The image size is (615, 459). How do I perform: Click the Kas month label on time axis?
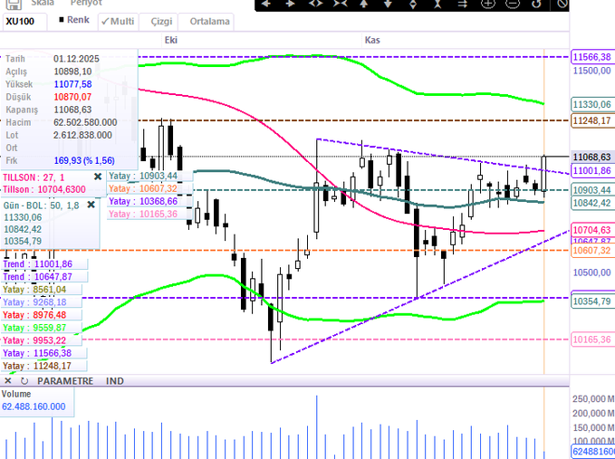pos(372,40)
